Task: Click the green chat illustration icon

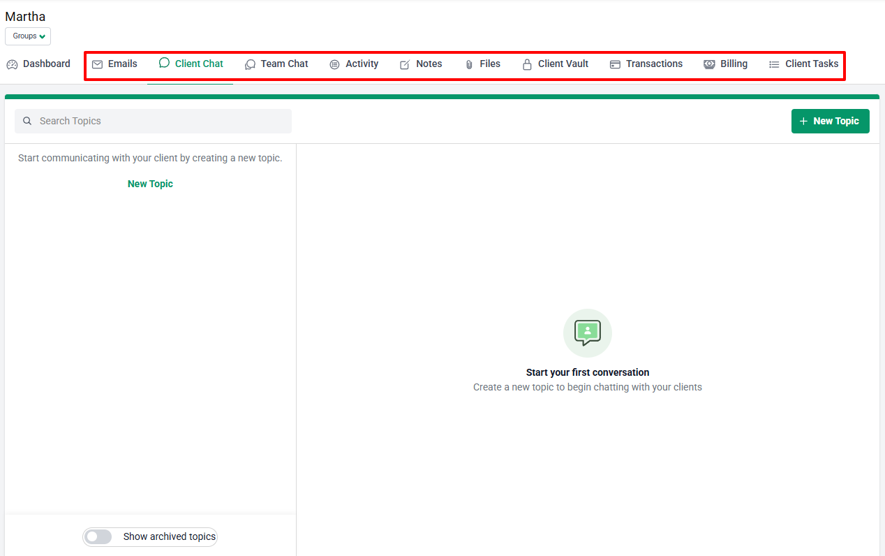Action: (587, 332)
